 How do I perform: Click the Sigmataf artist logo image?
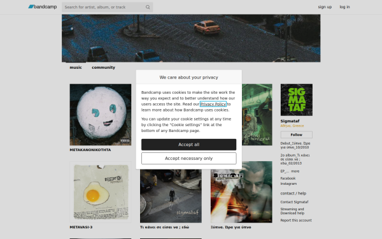tap(297, 100)
